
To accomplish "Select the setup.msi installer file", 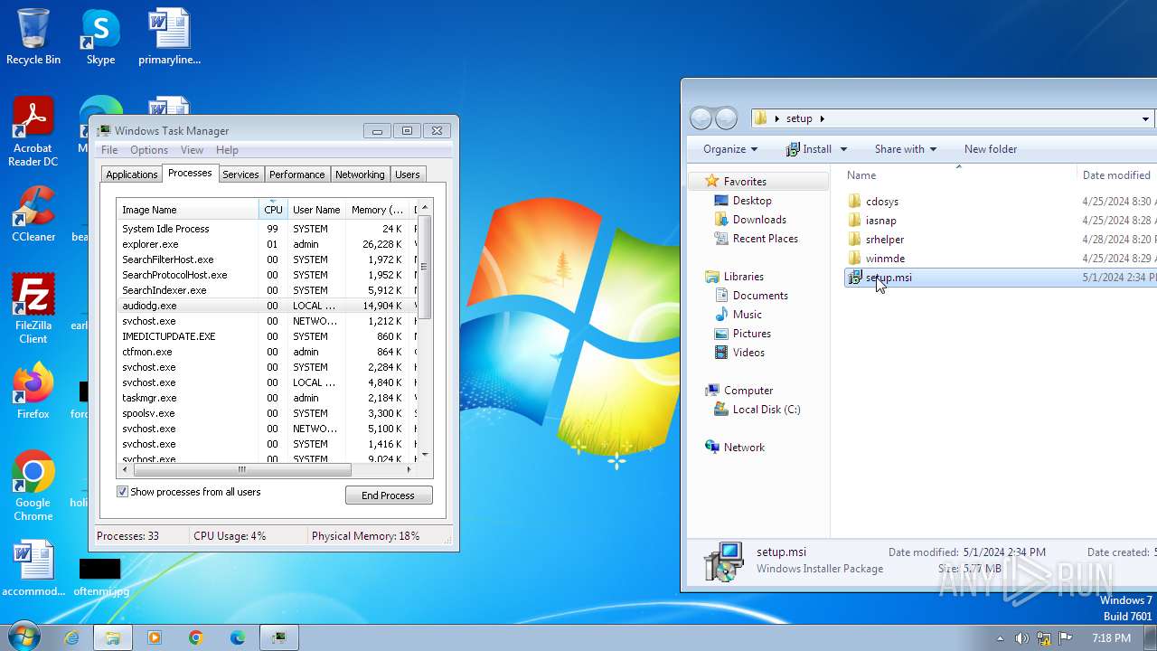I will (x=888, y=278).
